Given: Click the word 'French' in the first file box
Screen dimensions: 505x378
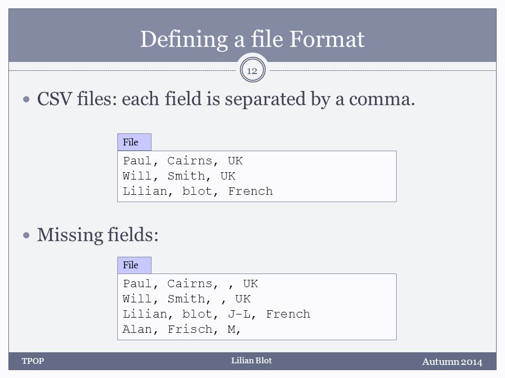Looking at the screenshot, I should click(250, 191).
